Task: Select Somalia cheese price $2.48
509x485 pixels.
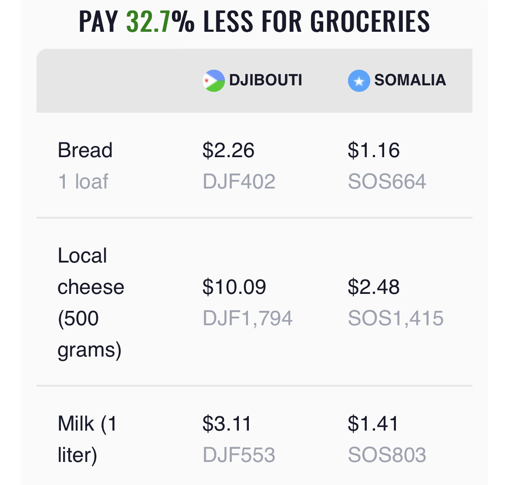Action: coord(374,287)
